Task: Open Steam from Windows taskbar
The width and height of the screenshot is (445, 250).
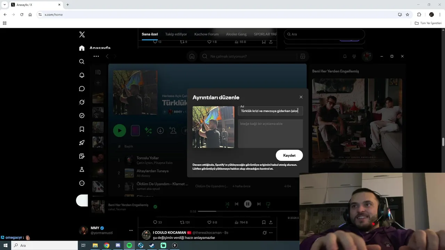Action: [x=152, y=245]
